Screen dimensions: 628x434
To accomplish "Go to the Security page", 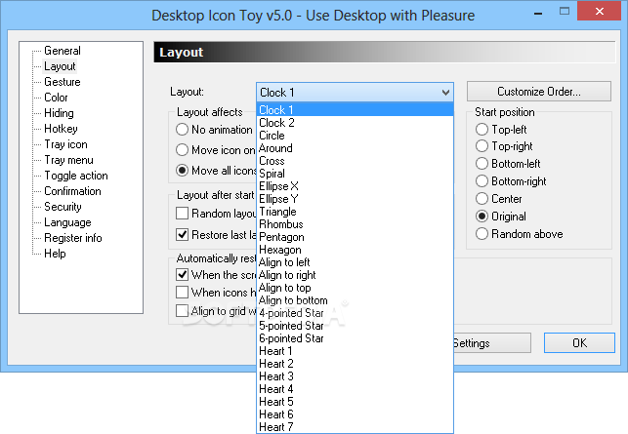I will [63, 207].
